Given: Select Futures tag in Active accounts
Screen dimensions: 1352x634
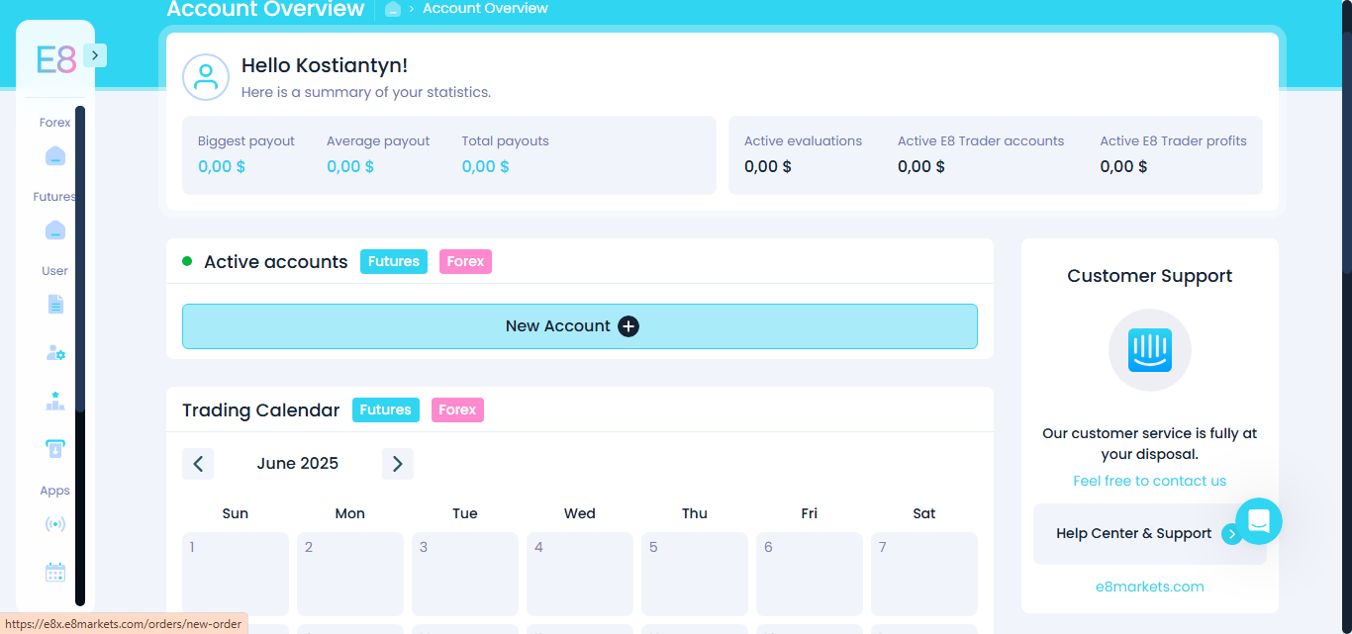Looking at the screenshot, I should tap(394, 262).
